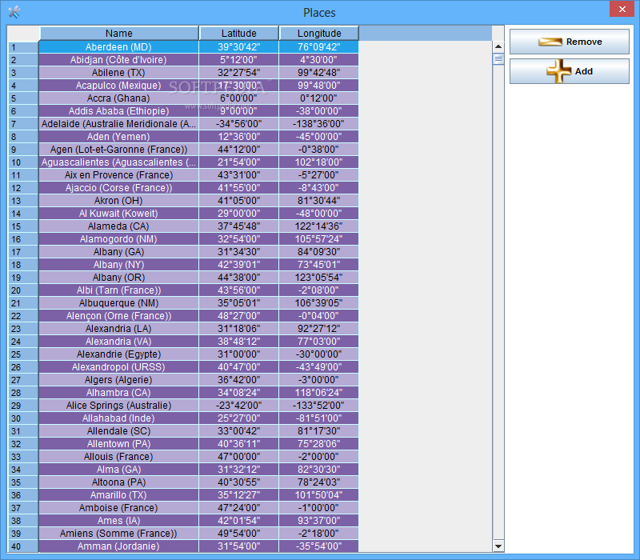
Task: Click row number 20 header
Action: (23, 290)
